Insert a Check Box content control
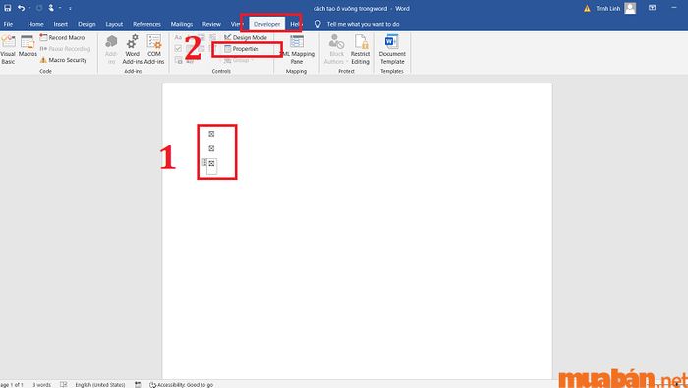 point(178,49)
